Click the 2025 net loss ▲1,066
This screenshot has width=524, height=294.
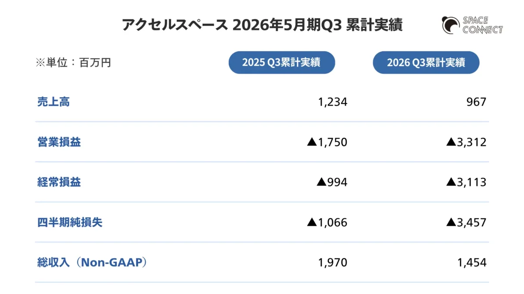[327, 223]
